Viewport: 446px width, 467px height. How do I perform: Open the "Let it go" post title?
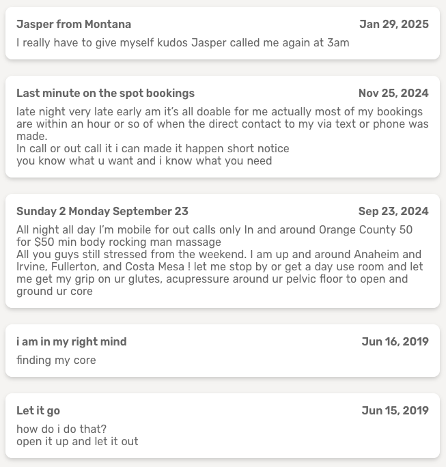[38, 411]
